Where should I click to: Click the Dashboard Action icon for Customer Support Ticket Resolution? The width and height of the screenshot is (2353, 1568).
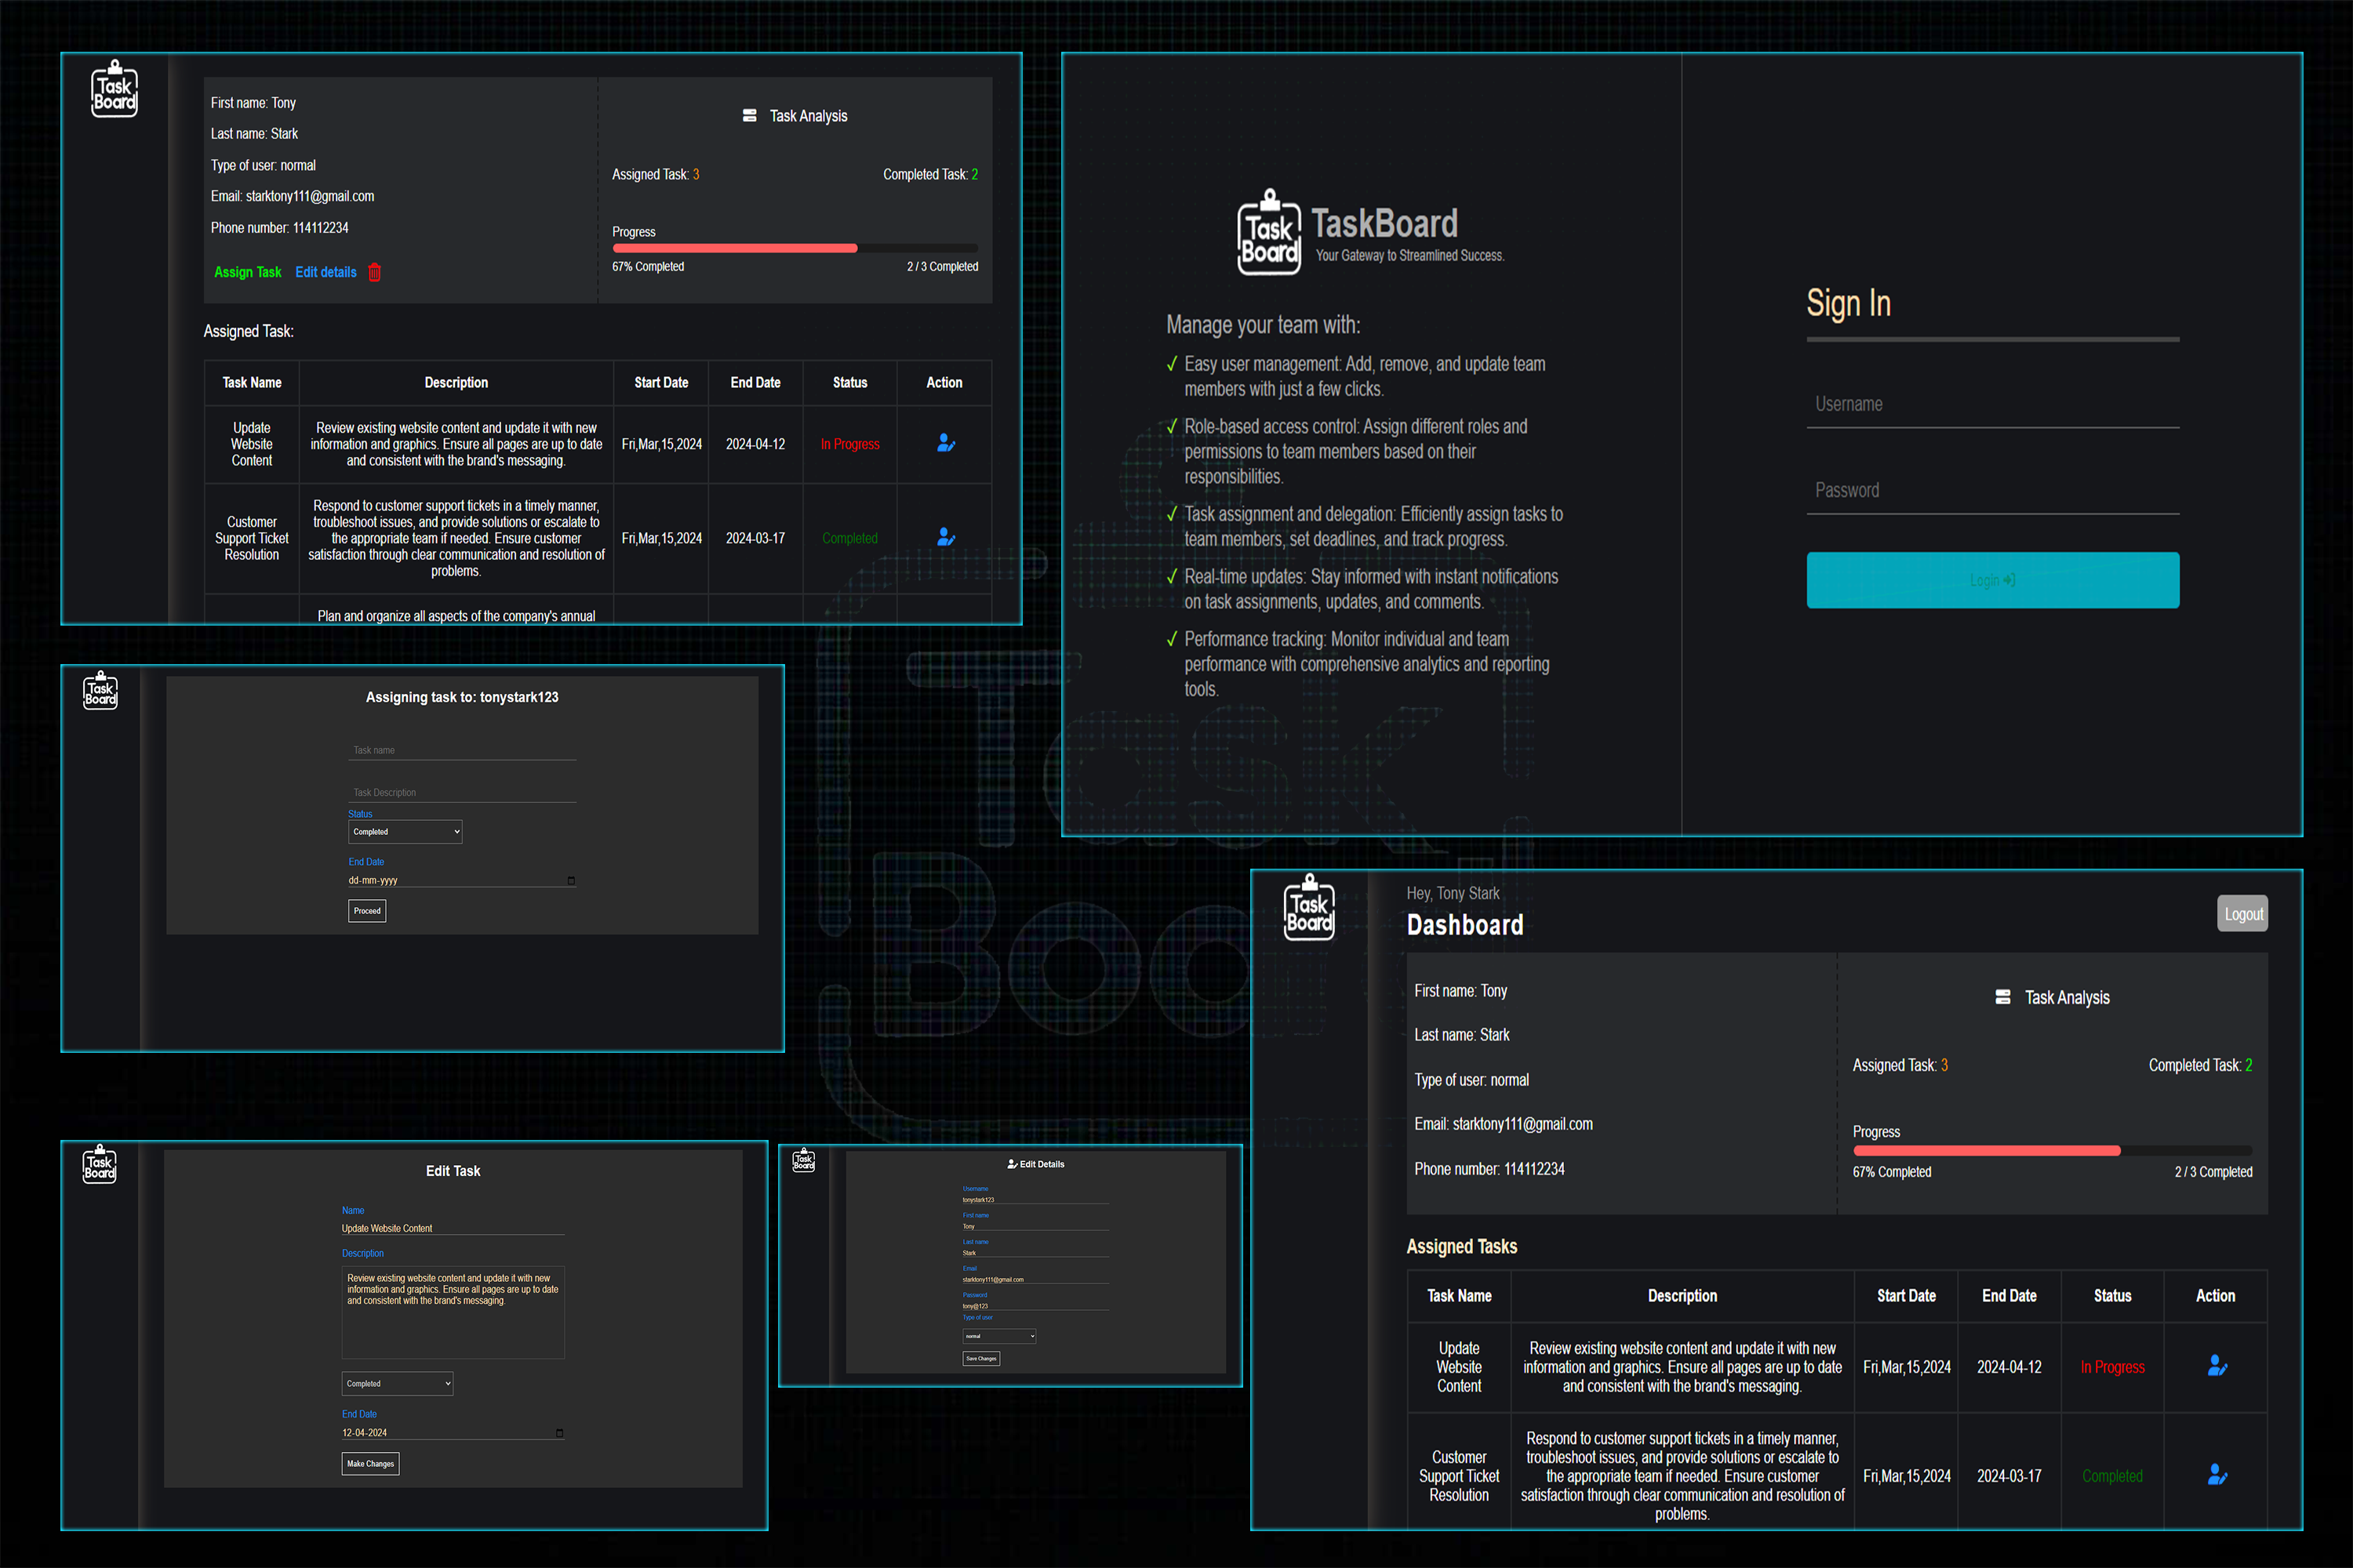tap(2217, 1475)
